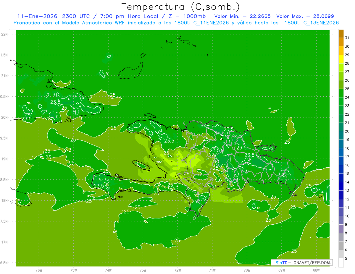Click the "69W" longitude axis label

[x=282, y=270]
